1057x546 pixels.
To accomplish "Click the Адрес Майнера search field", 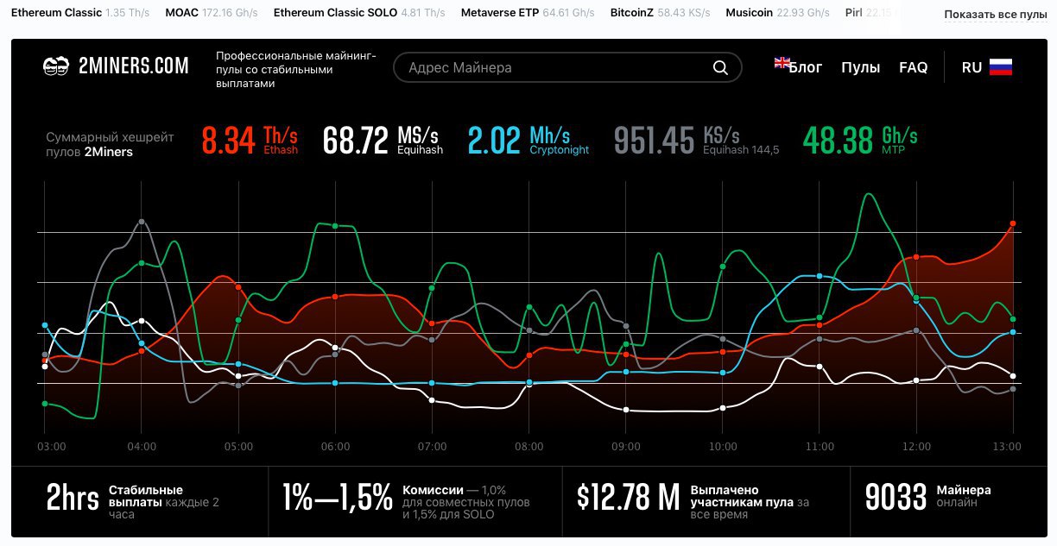I will [x=567, y=67].
